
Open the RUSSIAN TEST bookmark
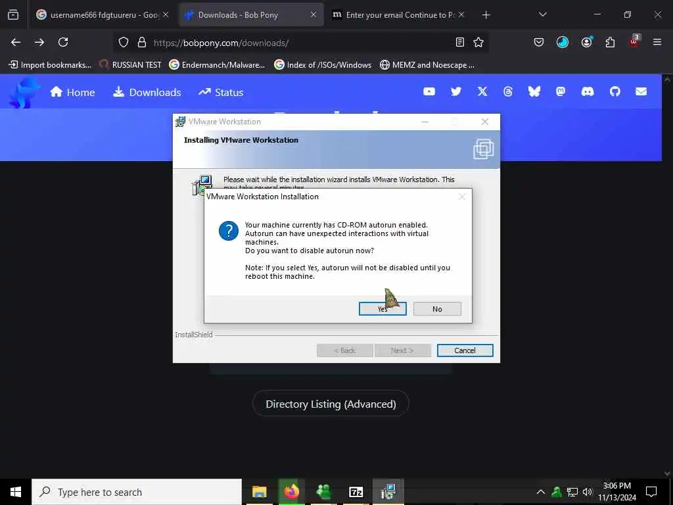pyautogui.click(x=131, y=65)
